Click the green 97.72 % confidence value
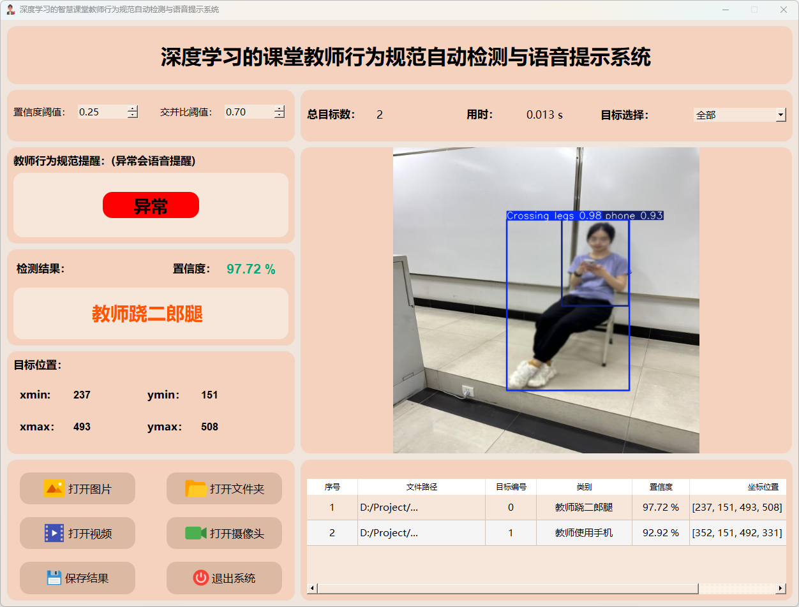The image size is (799, 607). click(251, 269)
